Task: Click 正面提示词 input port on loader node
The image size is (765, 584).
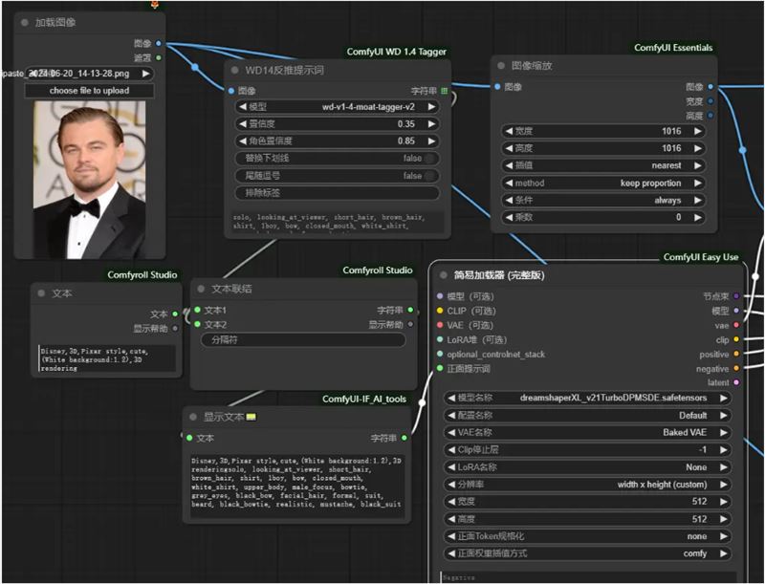Action: [x=440, y=368]
